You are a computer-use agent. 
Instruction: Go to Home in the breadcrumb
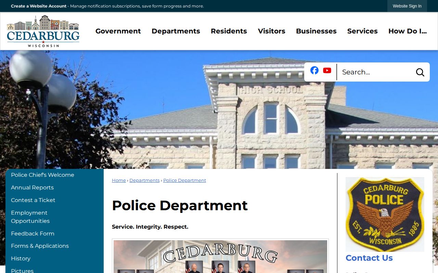pos(119,181)
